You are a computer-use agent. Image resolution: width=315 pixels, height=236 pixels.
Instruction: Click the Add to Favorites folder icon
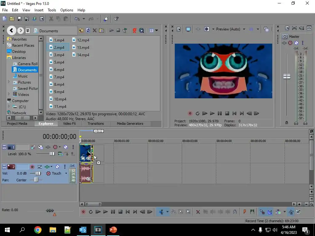pyautogui.click(x=102, y=30)
